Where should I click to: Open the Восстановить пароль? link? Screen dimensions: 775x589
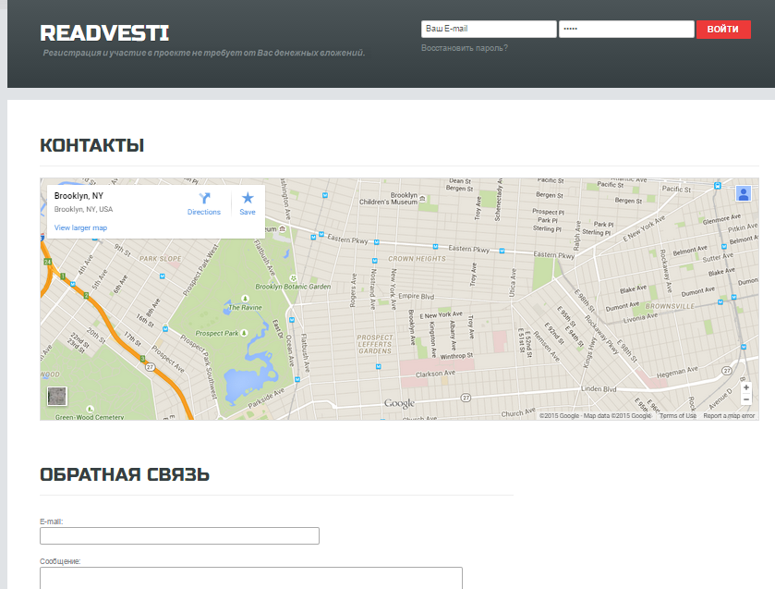coord(464,48)
